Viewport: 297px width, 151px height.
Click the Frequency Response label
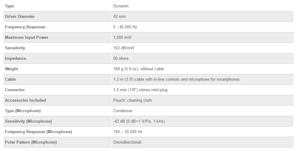(25, 27)
